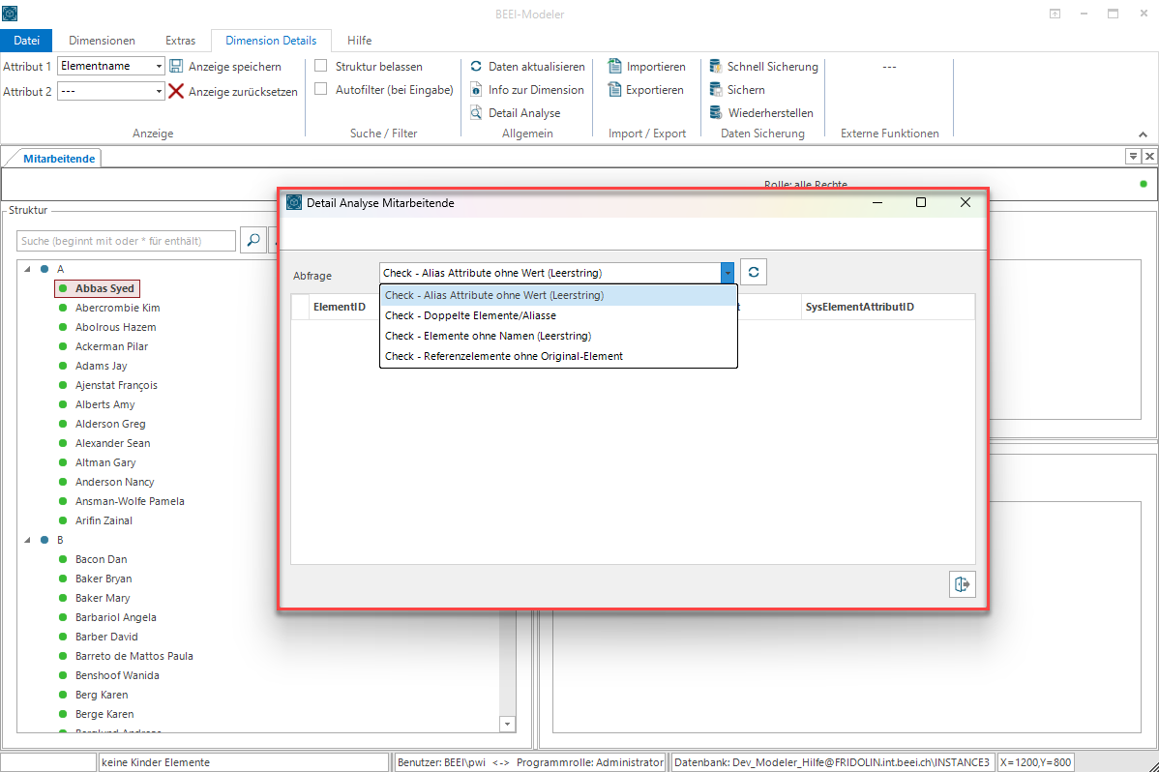This screenshot has height=772, width=1159.
Task: Select Anderson Nancy tree item
Action: [x=114, y=482]
